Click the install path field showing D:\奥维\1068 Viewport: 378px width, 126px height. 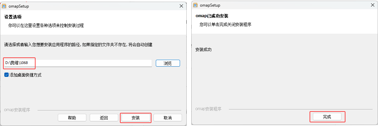(78, 63)
